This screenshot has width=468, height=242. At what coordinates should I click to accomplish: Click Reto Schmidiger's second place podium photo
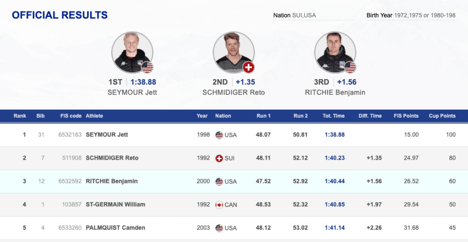pos(233,52)
